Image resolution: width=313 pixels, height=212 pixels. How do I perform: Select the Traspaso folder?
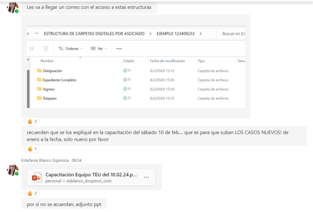50,98
